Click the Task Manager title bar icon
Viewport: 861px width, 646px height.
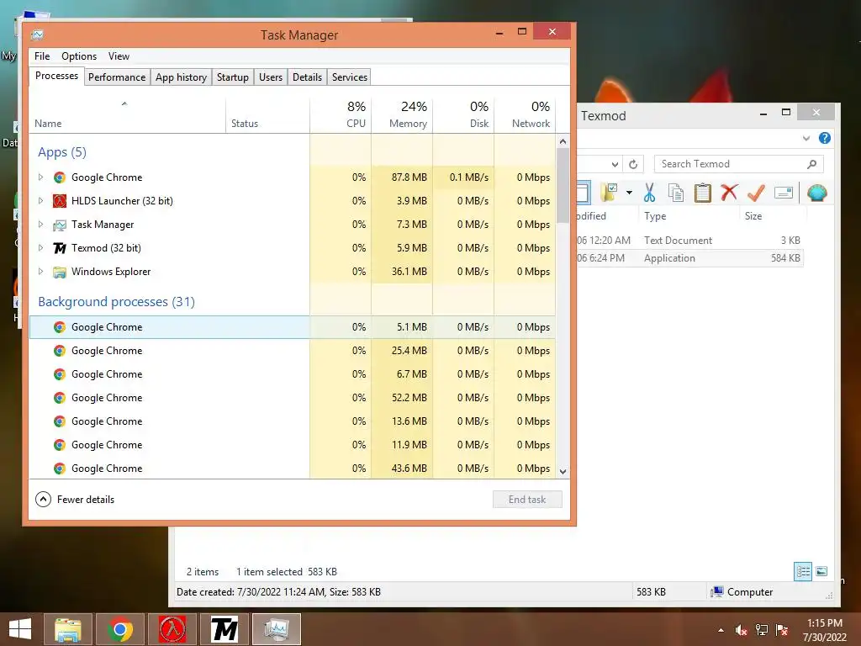37,35
